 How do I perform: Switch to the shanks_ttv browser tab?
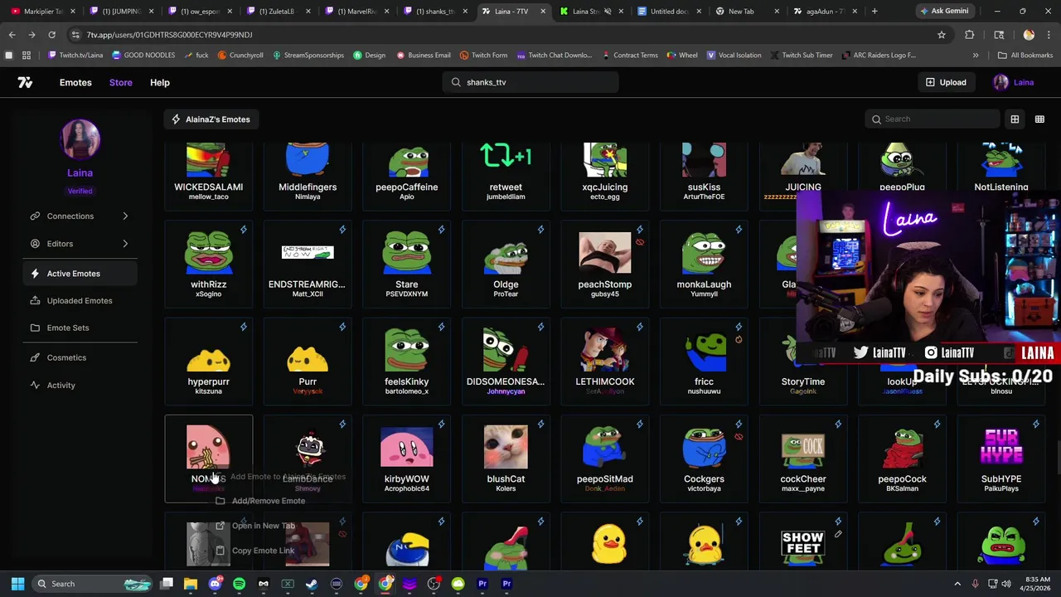(434, 12)
